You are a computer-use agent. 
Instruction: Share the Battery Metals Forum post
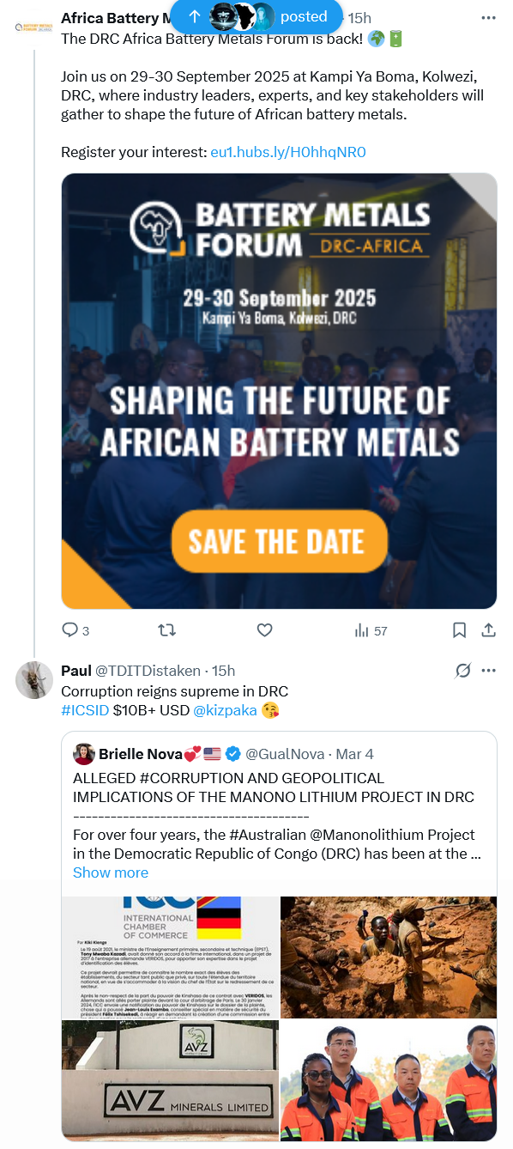pos(488,630)
